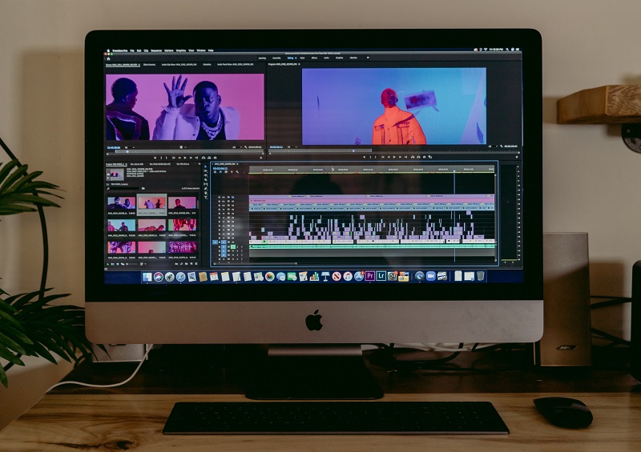Click Home icon below the menu bar
This screenshot has height=452, width=641.
[x=108, y=58]
